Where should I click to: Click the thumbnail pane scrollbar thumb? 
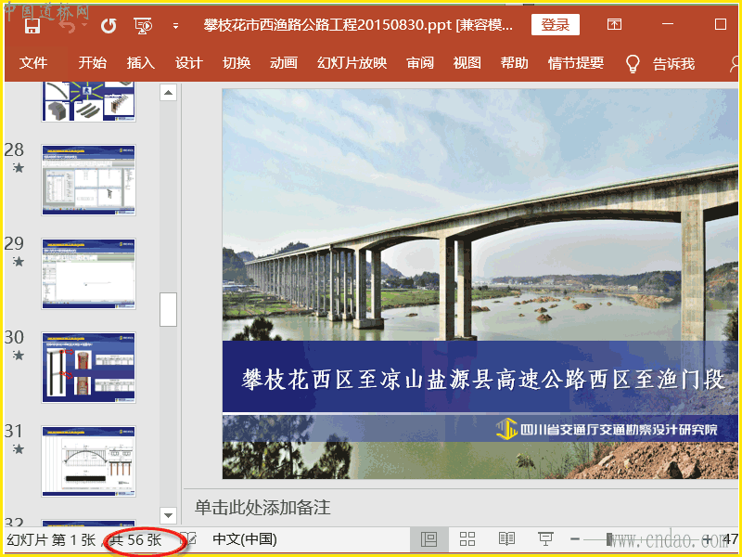pos(169,310)
